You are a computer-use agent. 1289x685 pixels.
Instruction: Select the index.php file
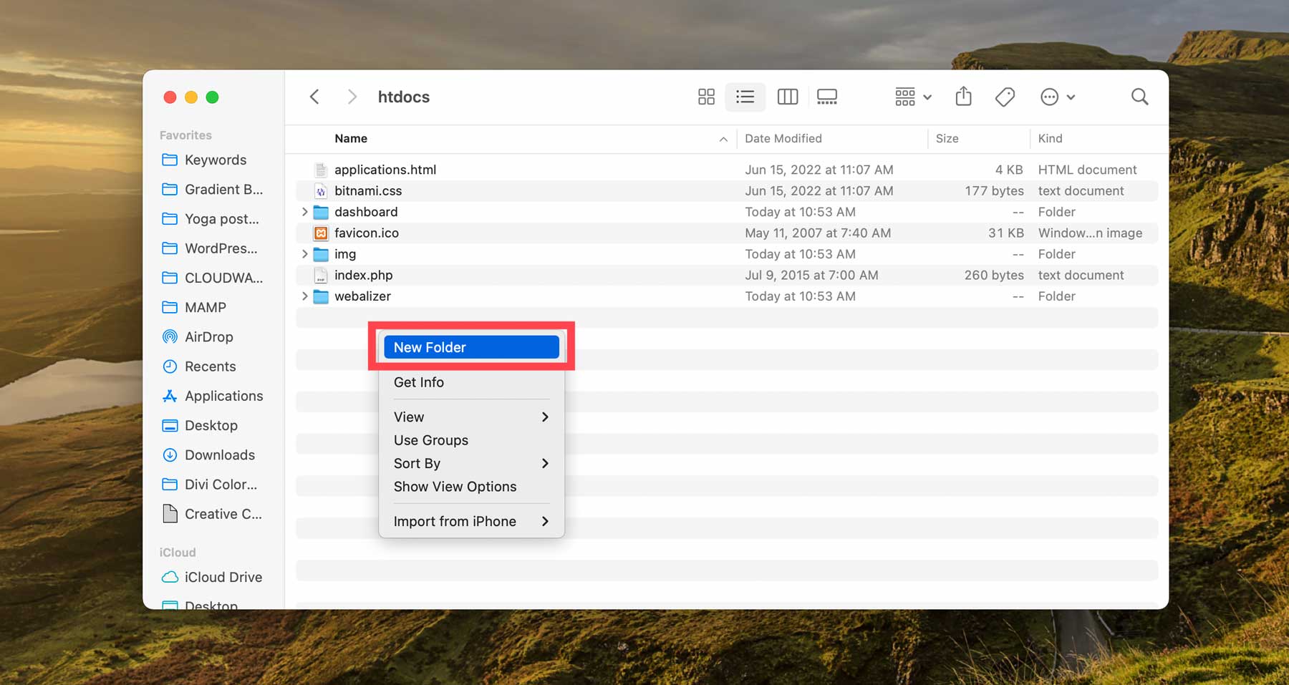coord(363,276)
